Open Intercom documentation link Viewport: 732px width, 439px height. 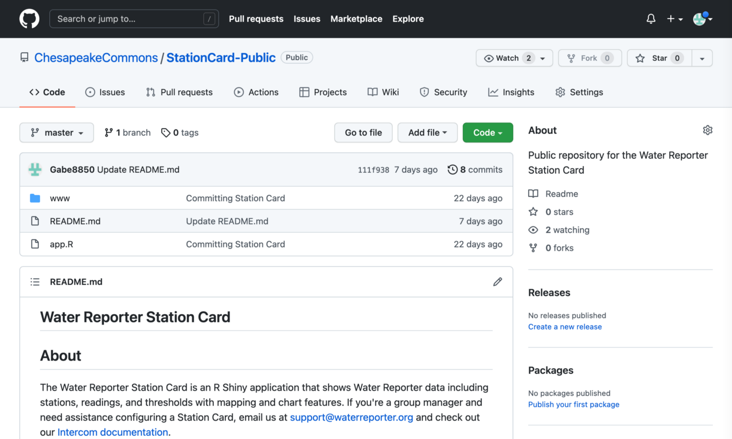113,432
